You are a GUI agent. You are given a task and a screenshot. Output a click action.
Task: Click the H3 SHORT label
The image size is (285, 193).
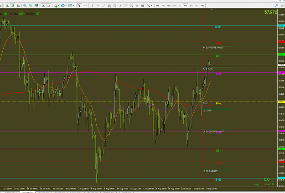click(208, 69)
